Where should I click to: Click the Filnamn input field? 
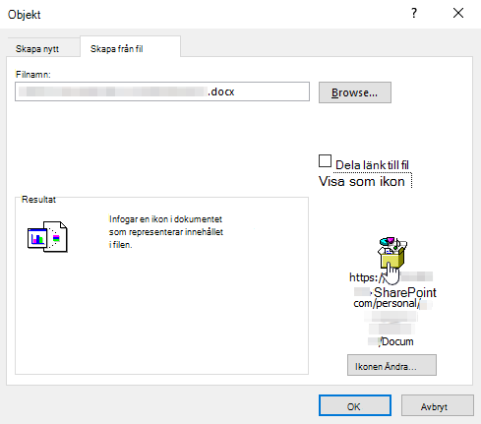point(162,91)
